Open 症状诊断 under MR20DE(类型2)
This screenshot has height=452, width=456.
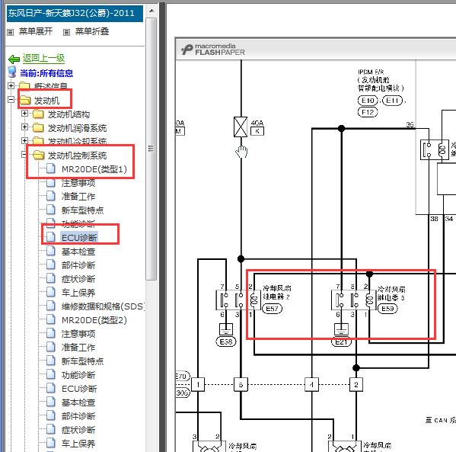(78, 430)
